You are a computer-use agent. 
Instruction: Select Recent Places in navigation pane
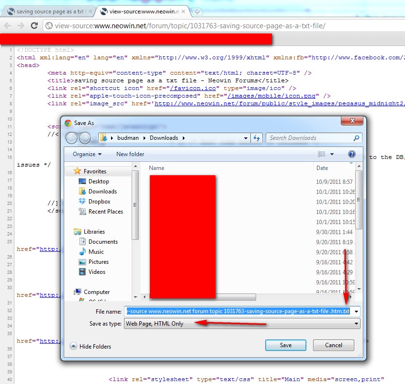105,212
